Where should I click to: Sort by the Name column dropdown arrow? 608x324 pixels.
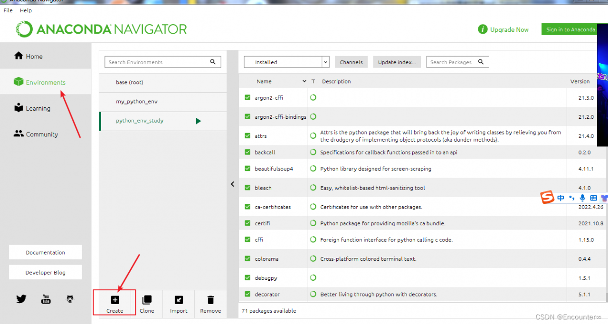pos(304,81)
